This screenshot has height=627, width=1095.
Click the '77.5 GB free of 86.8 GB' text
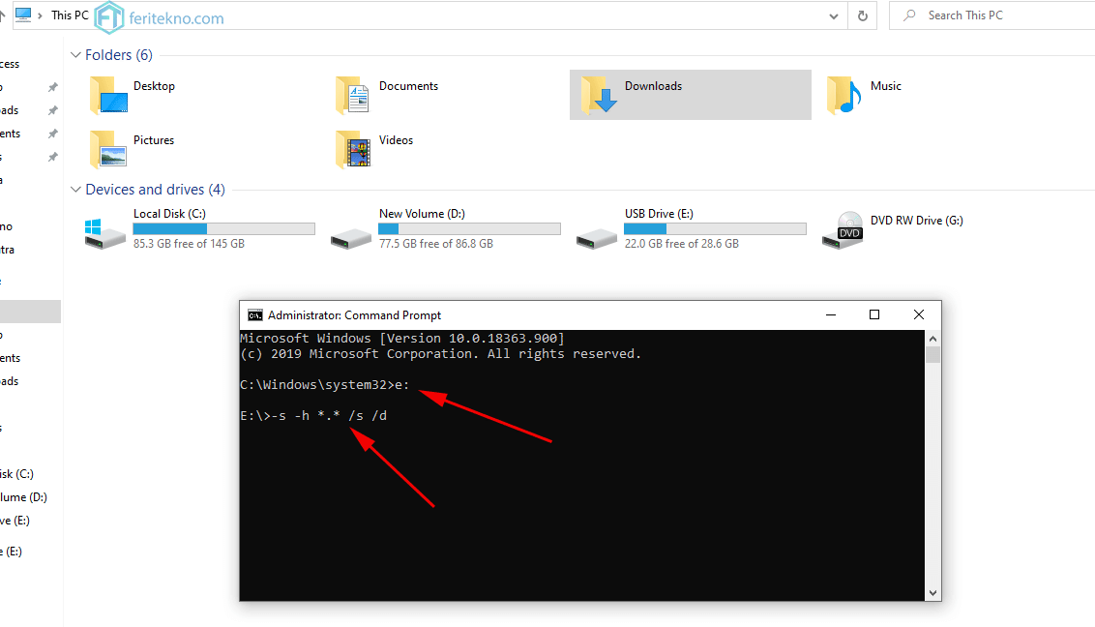[436, 244]
